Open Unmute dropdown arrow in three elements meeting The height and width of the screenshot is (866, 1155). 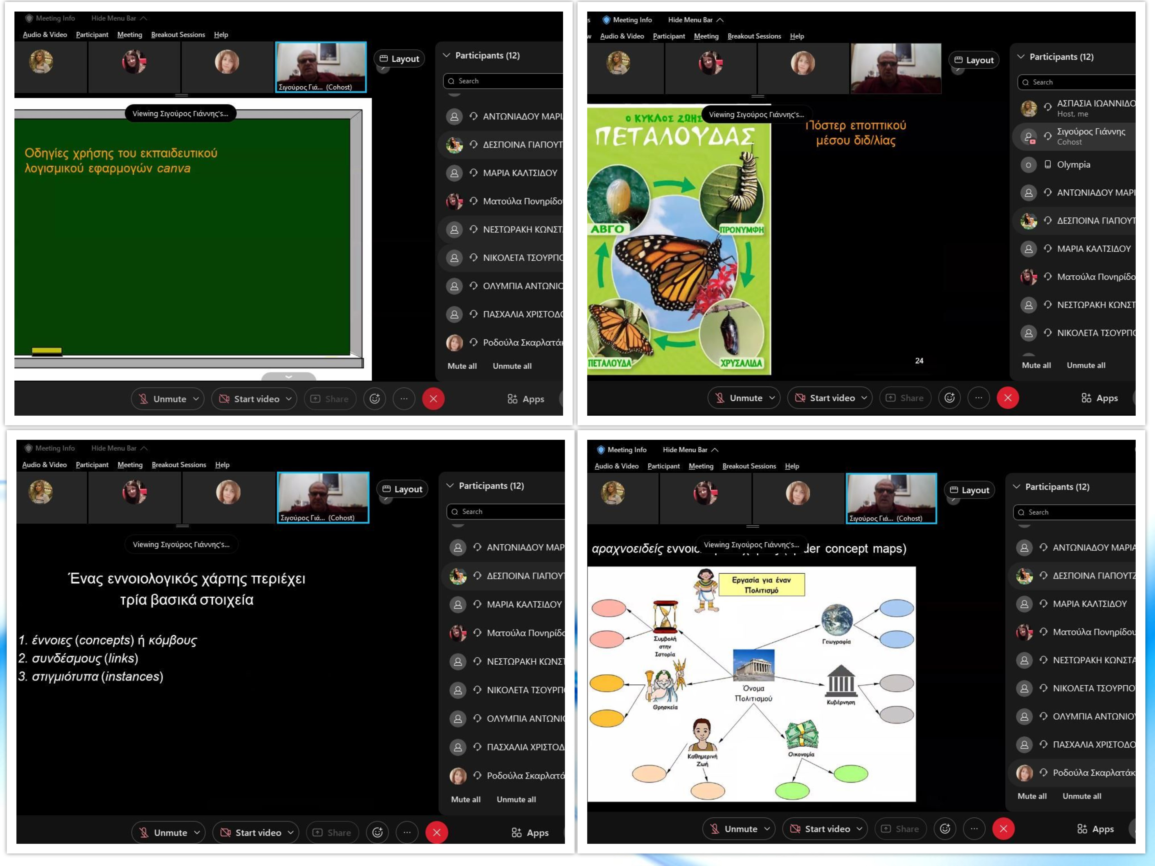tap(197, 833)
